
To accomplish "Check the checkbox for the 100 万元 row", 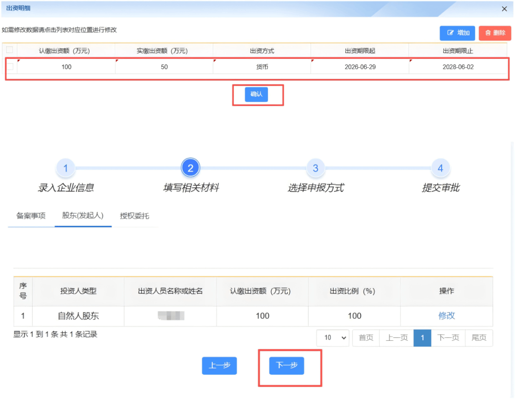I will point(10,67).
